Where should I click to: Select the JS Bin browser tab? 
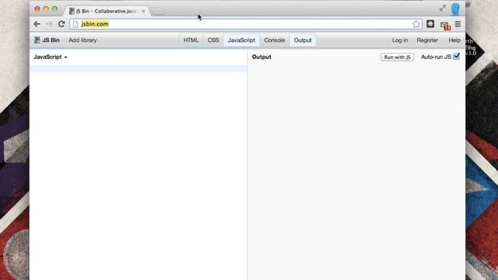[x=107, y=11]
